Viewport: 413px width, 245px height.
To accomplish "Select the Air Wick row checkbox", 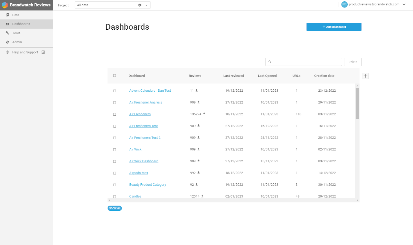I will click(115, 150).
